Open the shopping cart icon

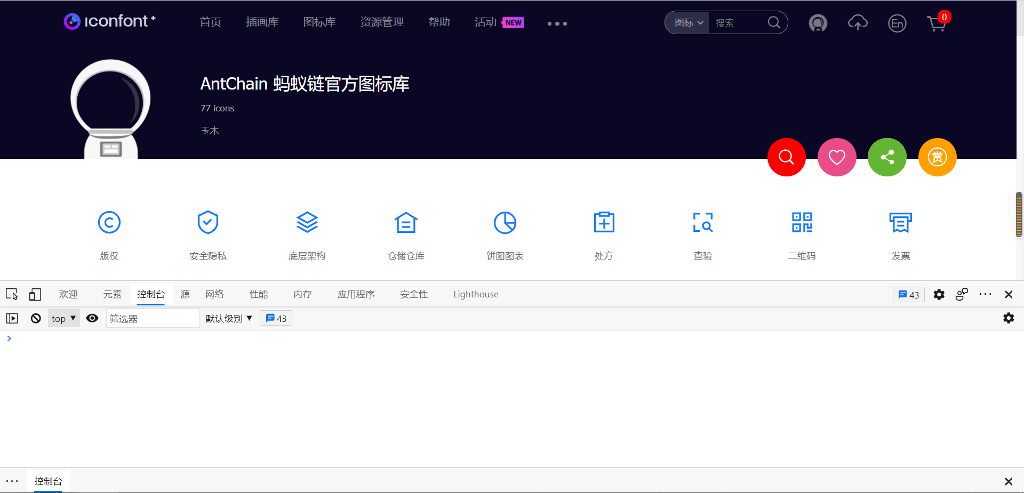pos(937,23)
